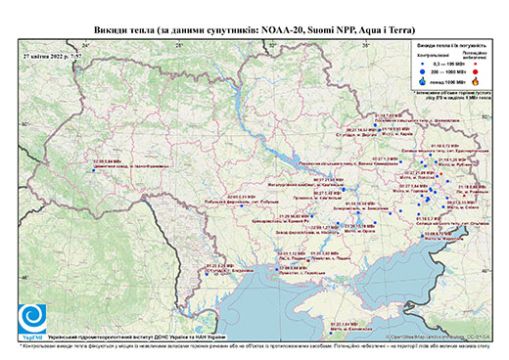509x360 pixels.
Task: Click the red marker near Oleshky in Kherson
Action: click(308, 261)
